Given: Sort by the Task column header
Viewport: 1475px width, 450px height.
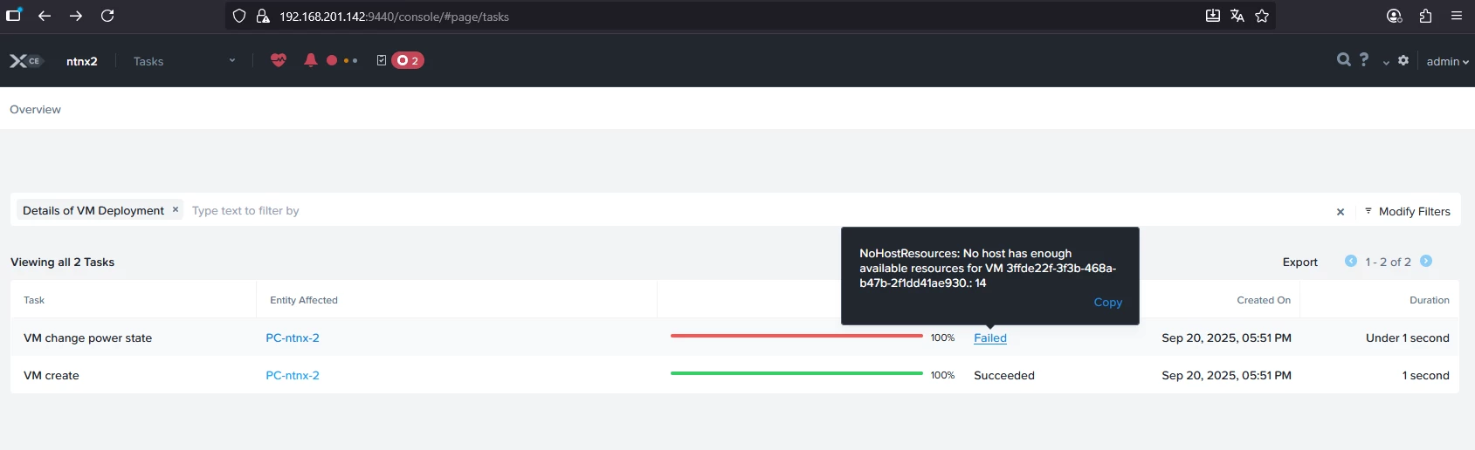Looking at the screenshot, I should point(34,300).
